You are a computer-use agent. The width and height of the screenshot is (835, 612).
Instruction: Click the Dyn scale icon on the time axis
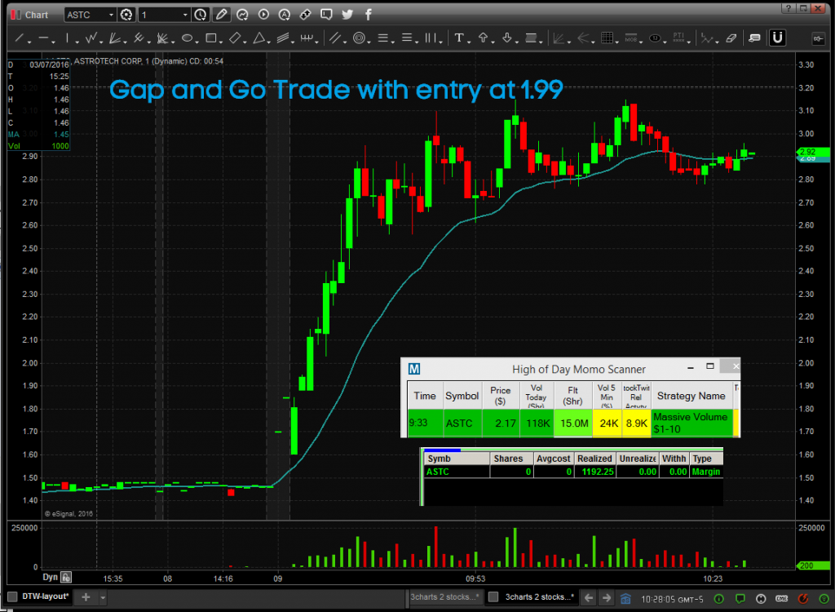67,577
